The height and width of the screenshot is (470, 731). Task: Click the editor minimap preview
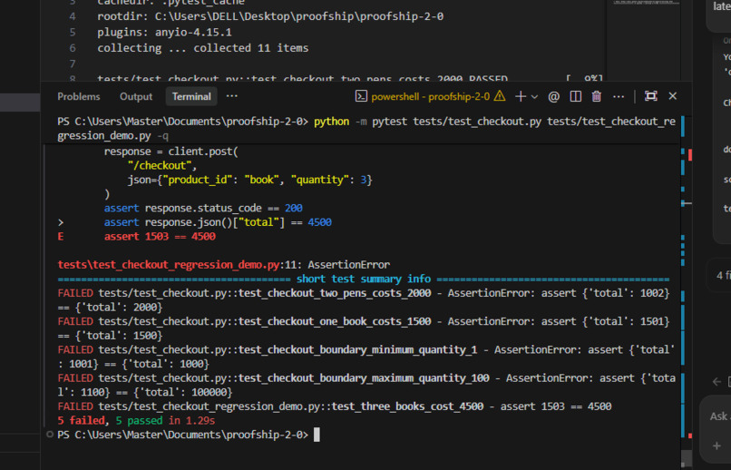coord(646,3)
